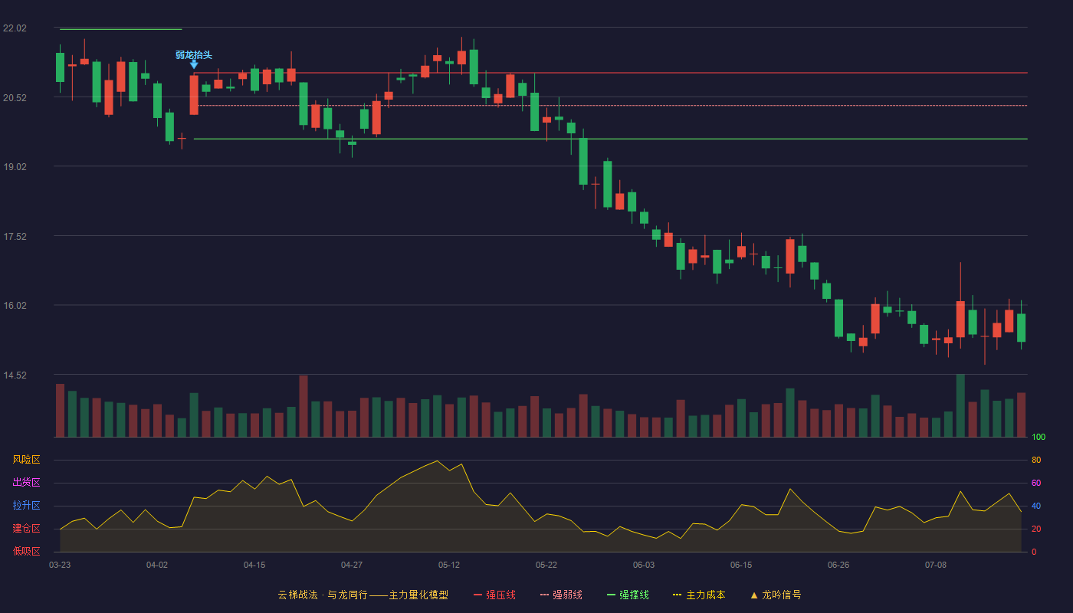Click the 19.02 price axis label
Screen dimensions: 1073x613
[x=15, y=167]
